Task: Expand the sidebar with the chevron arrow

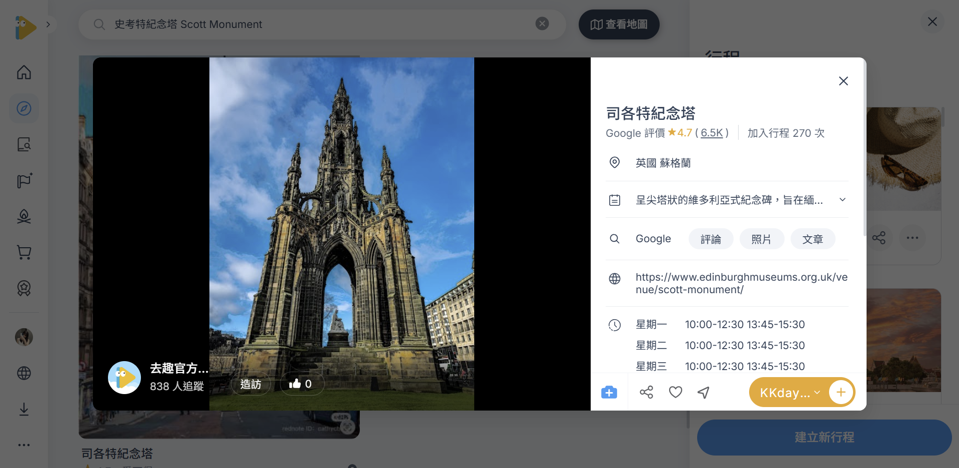Action: click(48, 23)
